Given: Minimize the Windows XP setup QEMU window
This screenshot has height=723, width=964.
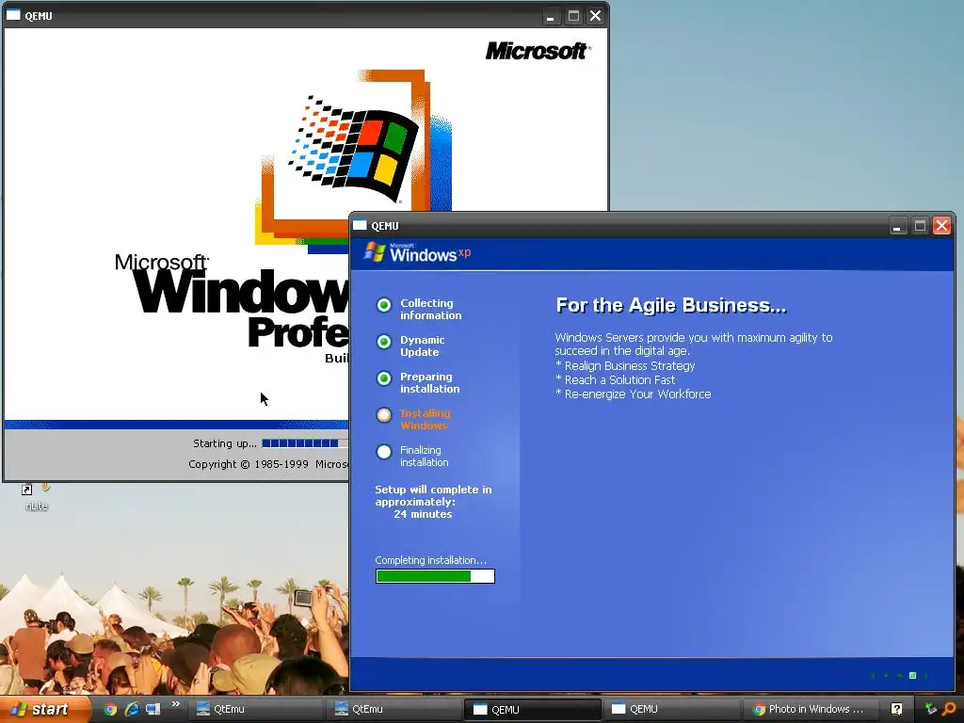Looking at the screenshot, I should pyautogui.click(x=897, y=226).
